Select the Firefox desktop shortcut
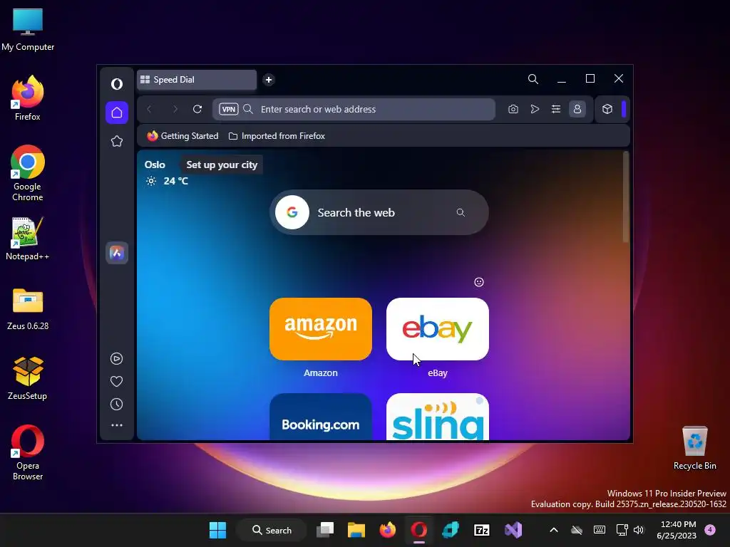730x547 pixels. (28, 98)
